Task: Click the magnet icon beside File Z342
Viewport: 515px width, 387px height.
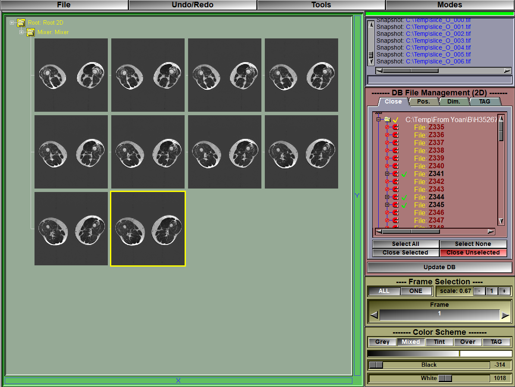Action: [396, 182]
